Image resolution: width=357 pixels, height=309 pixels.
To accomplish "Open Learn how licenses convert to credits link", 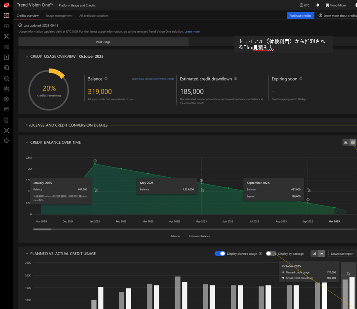I will pyautogui.click(x=153, y=79).
